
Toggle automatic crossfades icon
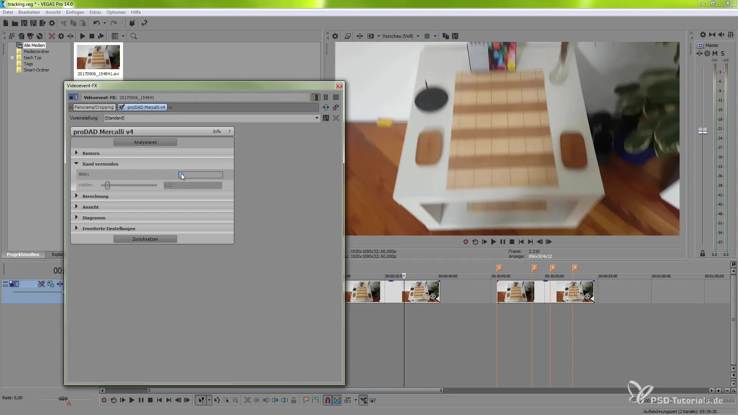click(x=337, y=400)
